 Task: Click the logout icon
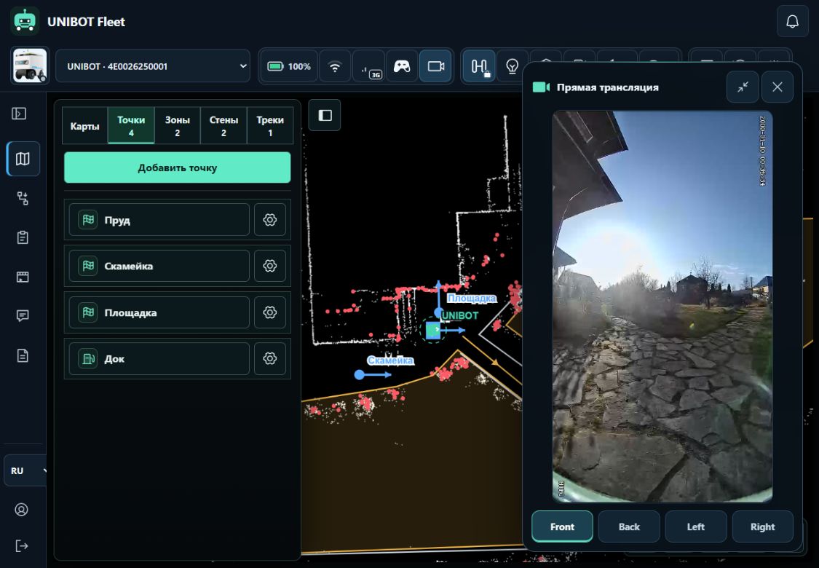(x=21, y=546)
